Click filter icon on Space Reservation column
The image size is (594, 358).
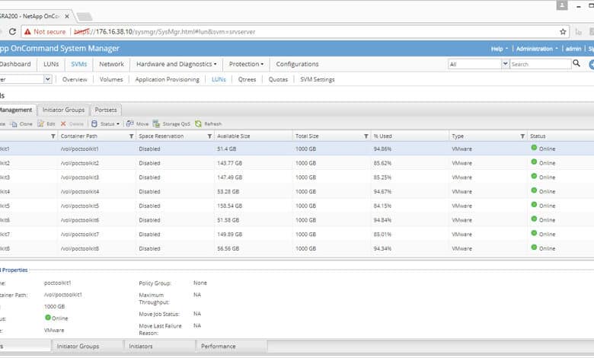click(x=209, y=136)
